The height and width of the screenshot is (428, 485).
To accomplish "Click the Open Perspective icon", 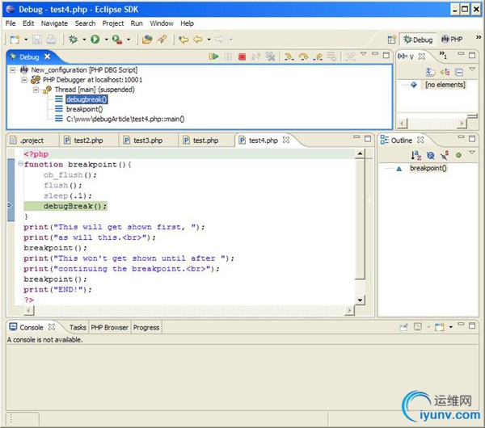I will tap(392, 40).
